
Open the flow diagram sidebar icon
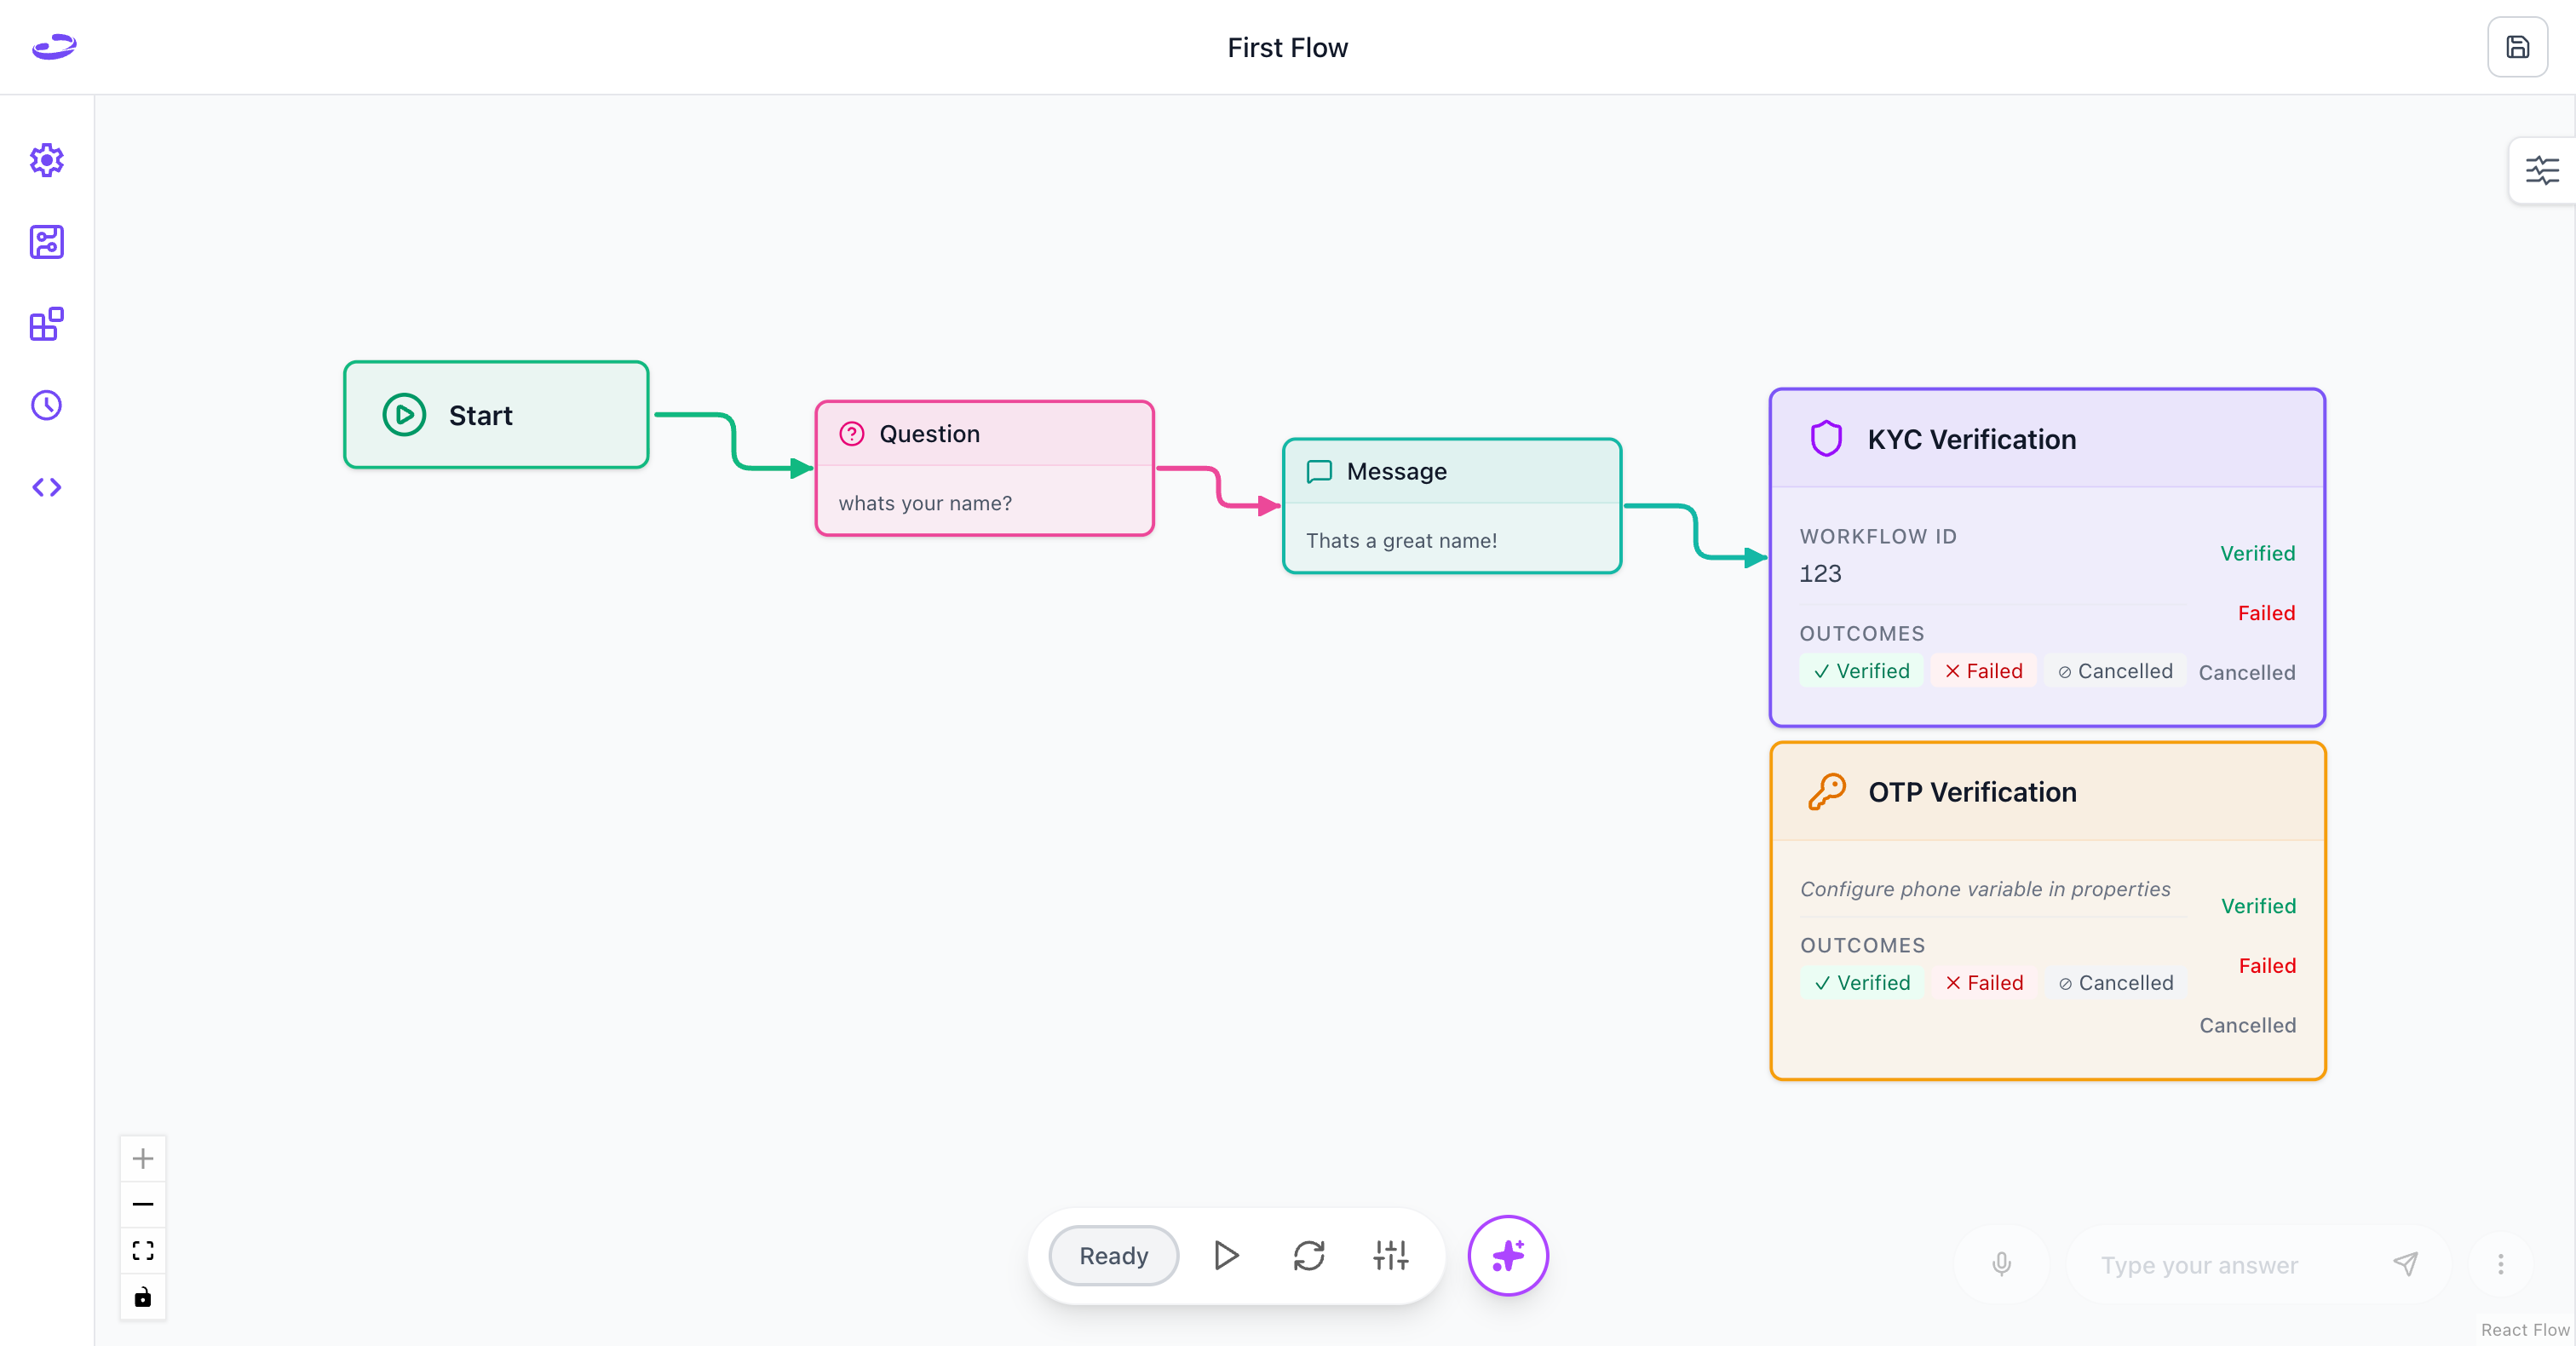click(46, 242)
